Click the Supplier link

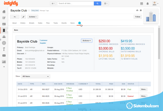click(43, 43)
